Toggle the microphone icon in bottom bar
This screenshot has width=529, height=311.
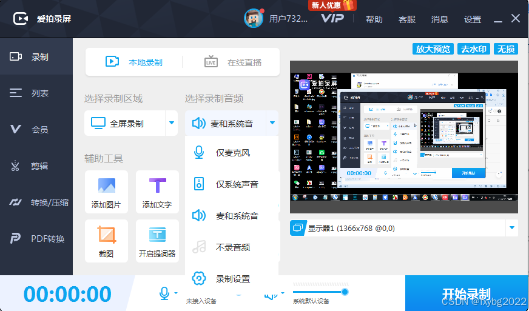pos(164,293)
